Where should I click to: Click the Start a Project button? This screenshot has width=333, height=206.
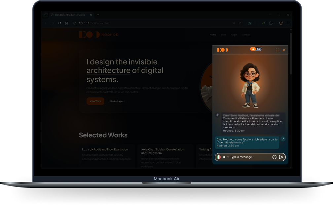tap(117, 101)
